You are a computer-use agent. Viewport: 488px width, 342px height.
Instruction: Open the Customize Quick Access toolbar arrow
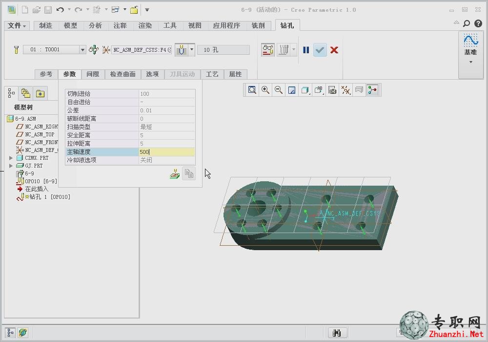point(147,10)
